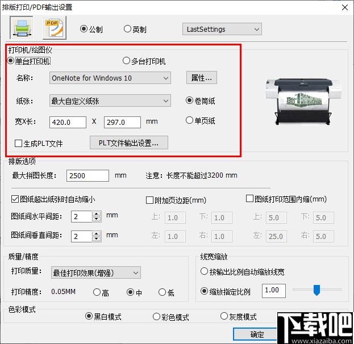This screenshot has height=344, width=354.
Task: Click the paper length field 297.0
Action: [x=122, y=122]
